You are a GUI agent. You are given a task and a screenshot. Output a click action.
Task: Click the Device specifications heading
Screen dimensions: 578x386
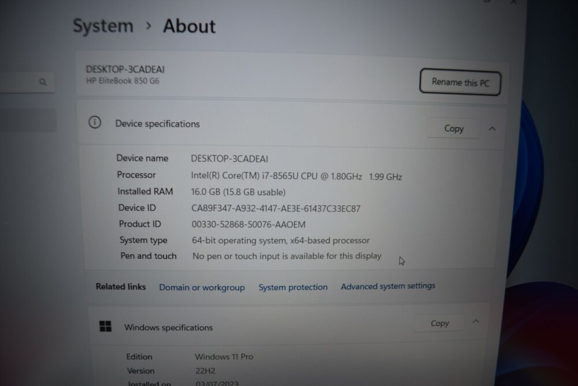click(x=157, y=124)
